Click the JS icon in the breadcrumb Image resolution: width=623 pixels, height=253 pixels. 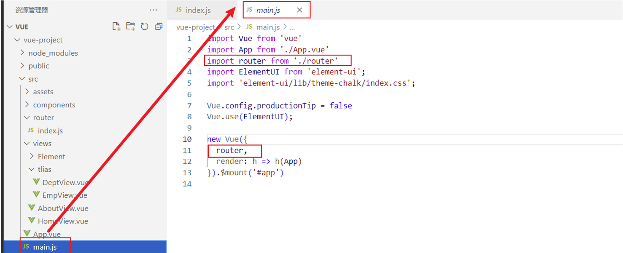pyautogui.click(x=249, y=27)
